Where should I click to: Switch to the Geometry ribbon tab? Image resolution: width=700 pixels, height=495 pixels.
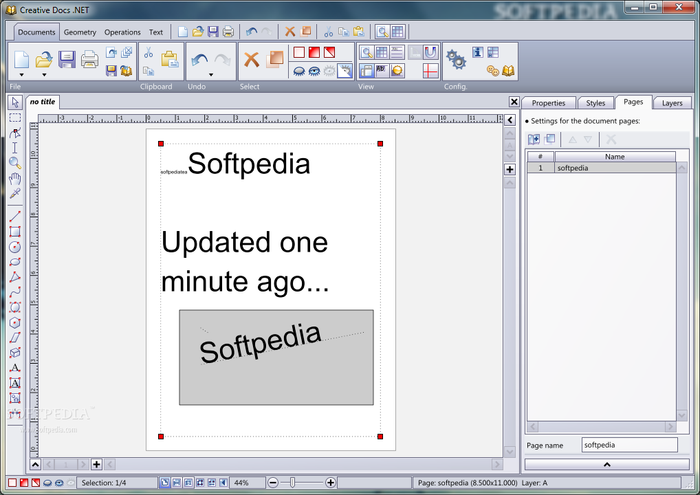click(x=80, y=32)
